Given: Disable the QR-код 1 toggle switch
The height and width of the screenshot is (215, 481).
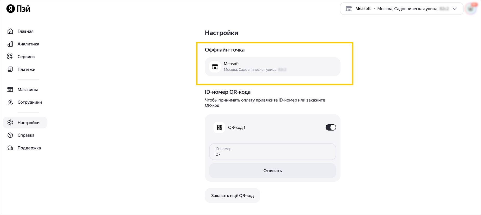Looking at the screenshot, I should (x=331, y=127).
